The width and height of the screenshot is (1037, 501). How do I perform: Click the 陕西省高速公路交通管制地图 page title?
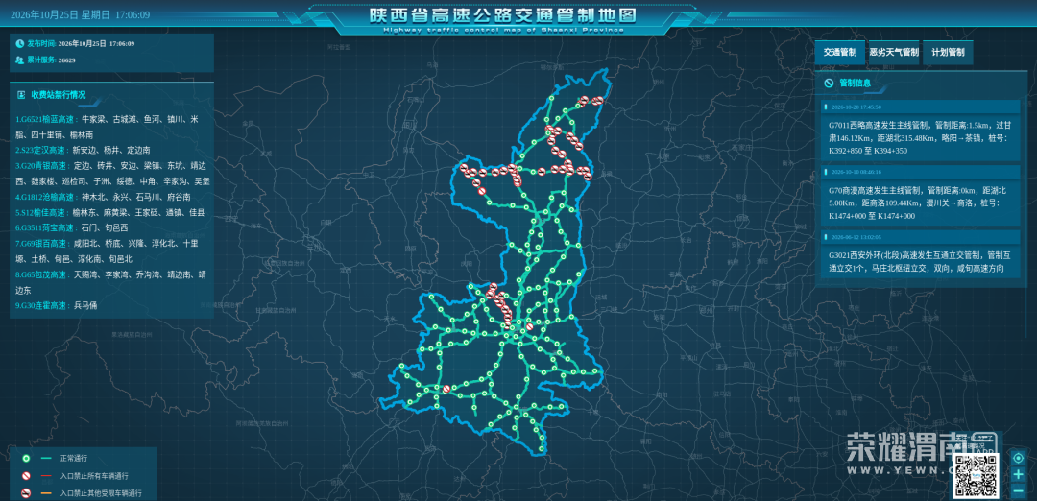[x=502, y=15]
